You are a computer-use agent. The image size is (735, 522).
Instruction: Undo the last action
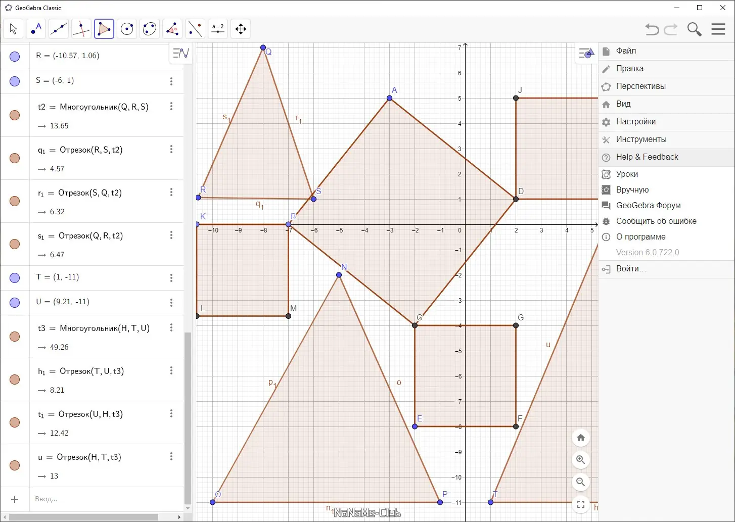[652, 29]
